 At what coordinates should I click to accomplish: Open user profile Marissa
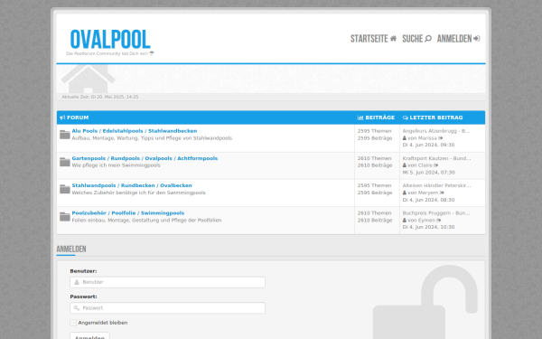tap(427, 138)
